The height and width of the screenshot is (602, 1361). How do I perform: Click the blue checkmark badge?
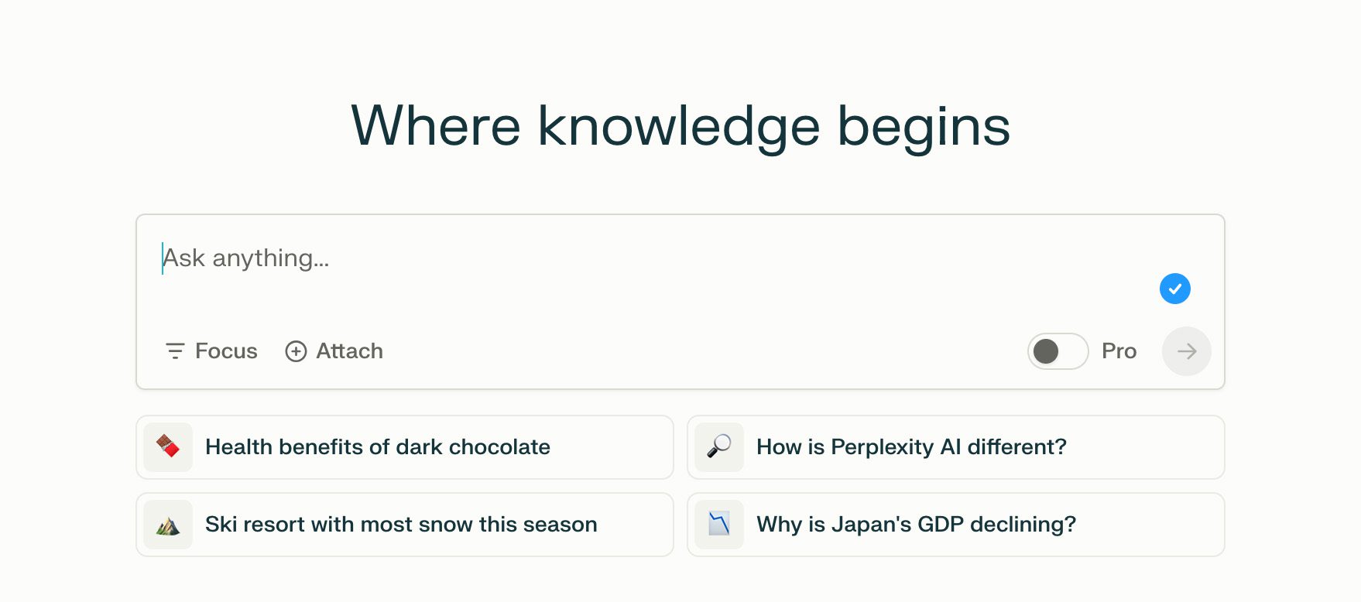1174,289
